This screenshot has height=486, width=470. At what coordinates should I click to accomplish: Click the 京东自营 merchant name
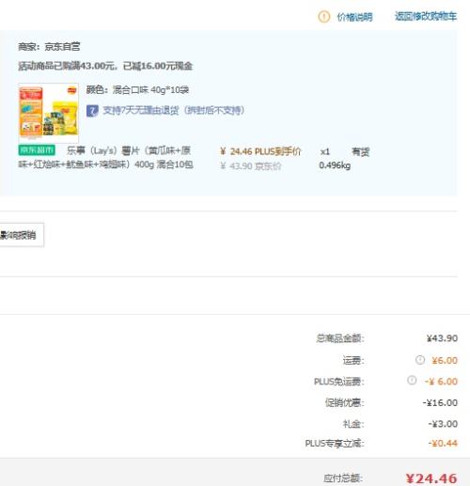pyautogui.click(x=62, y=47)
